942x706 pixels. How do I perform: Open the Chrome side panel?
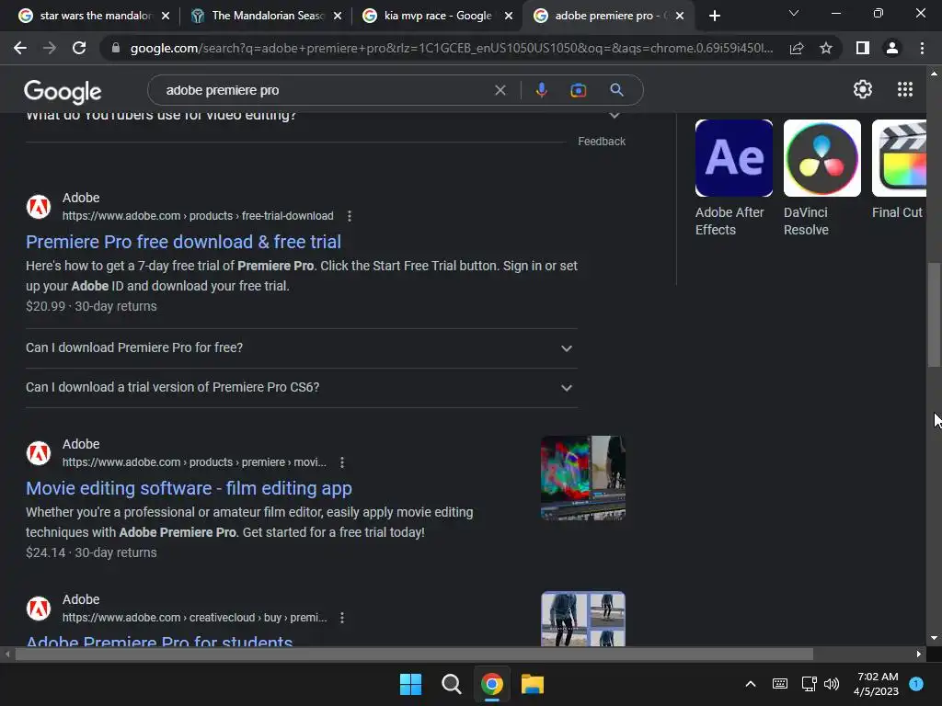[863, 48]
